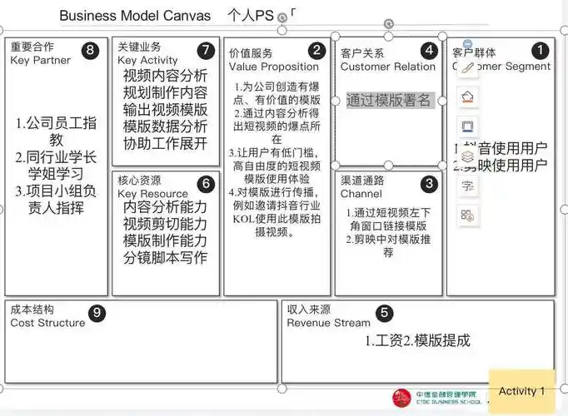Image resolution: width=568 pixels, height=416 pixels.
Task: Click the Key Partner heading
Action: (x=41, y=60)
